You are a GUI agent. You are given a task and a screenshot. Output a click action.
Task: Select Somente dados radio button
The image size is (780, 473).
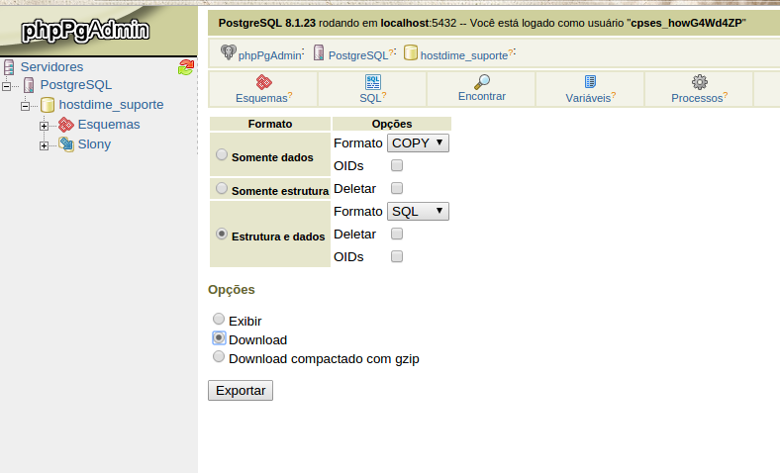tap(222, 154)
